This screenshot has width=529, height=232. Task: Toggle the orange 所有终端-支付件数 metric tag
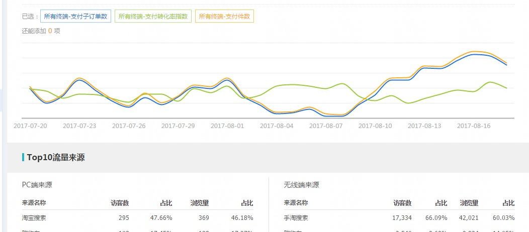[x=224, y=16]
